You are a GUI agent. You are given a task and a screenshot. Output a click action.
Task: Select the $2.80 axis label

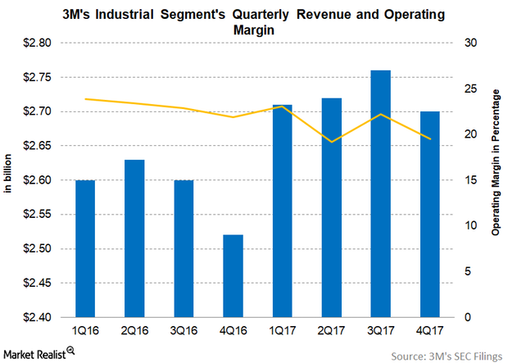37,43
